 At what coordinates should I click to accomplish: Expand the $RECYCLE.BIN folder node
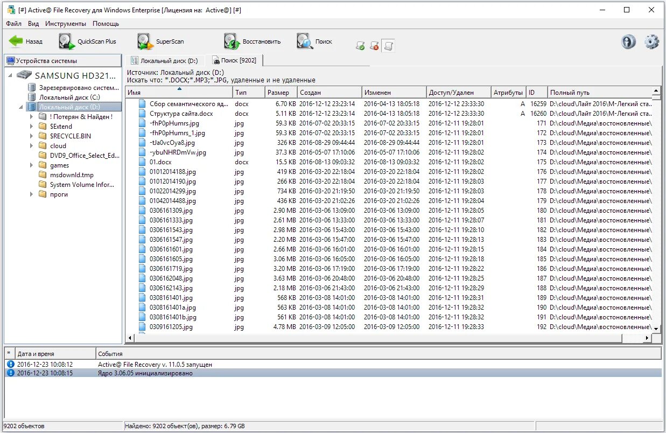[32, 136]
